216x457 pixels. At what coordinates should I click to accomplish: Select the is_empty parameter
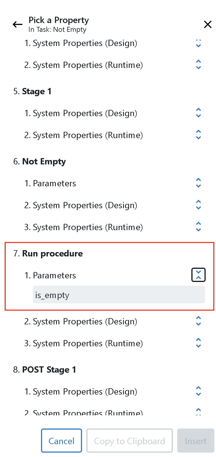(x=119, y=295)
